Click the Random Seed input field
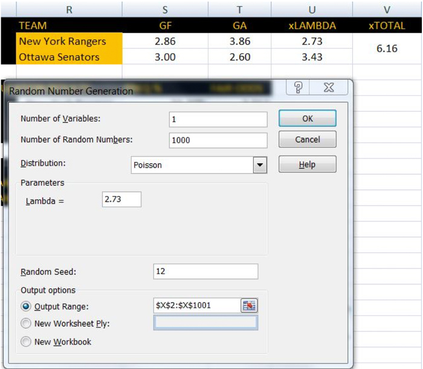423x369 pixels. (x=205, y=271)
